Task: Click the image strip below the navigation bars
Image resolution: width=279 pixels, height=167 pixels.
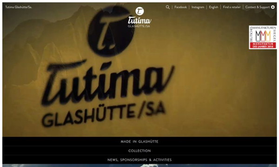Action: pos(139,166)
